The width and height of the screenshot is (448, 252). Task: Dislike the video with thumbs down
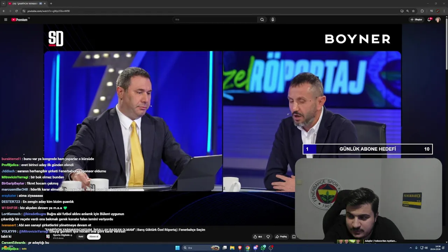pyautogui.click(x=268, y=237)
